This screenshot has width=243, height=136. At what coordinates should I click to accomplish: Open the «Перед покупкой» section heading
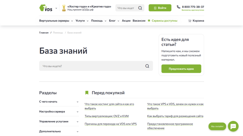pos(108,93)
